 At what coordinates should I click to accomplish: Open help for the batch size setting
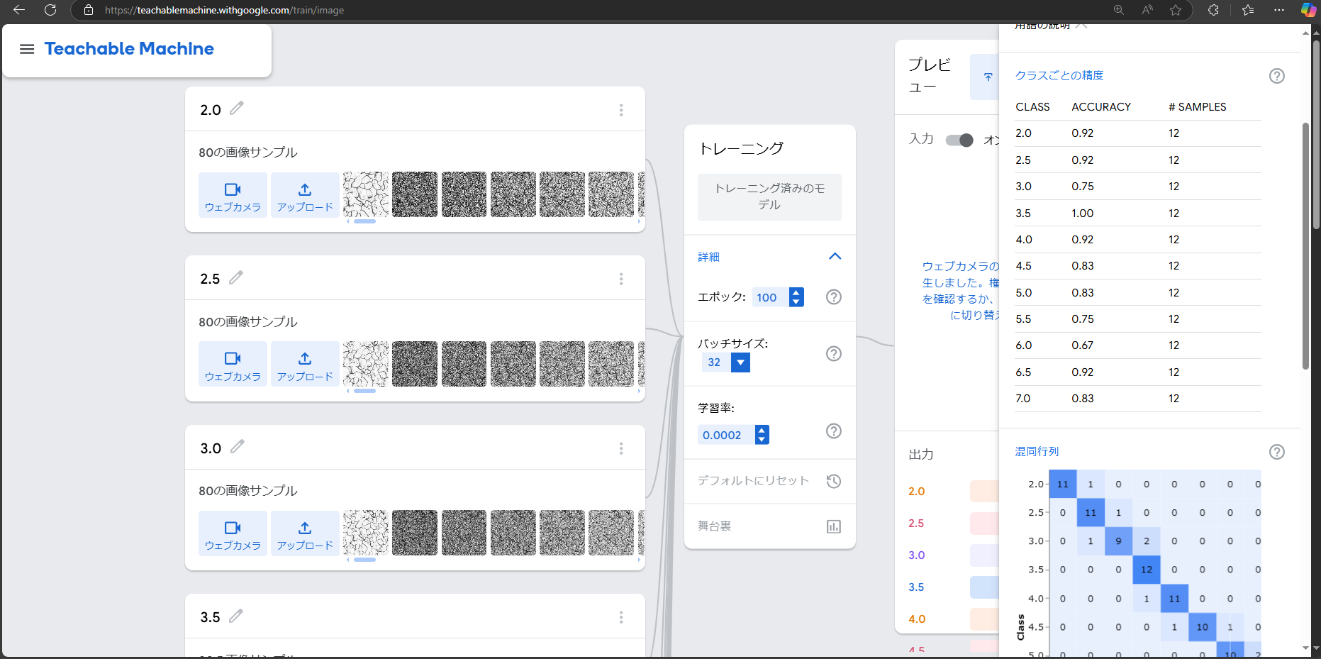point(834,353)
